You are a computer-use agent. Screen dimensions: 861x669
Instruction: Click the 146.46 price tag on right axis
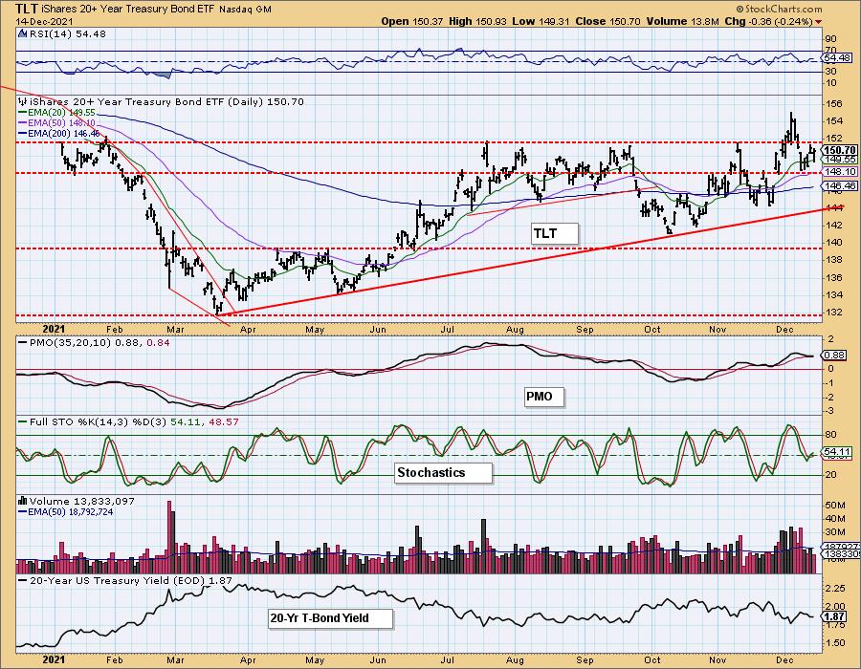click(840, 186)
